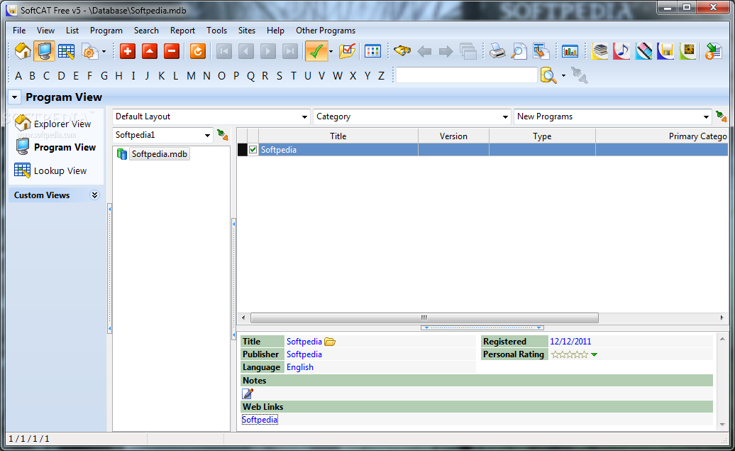
Task: Click the green checkmark toolbar button
Action: pyautogui.click(x=316, y=51)
